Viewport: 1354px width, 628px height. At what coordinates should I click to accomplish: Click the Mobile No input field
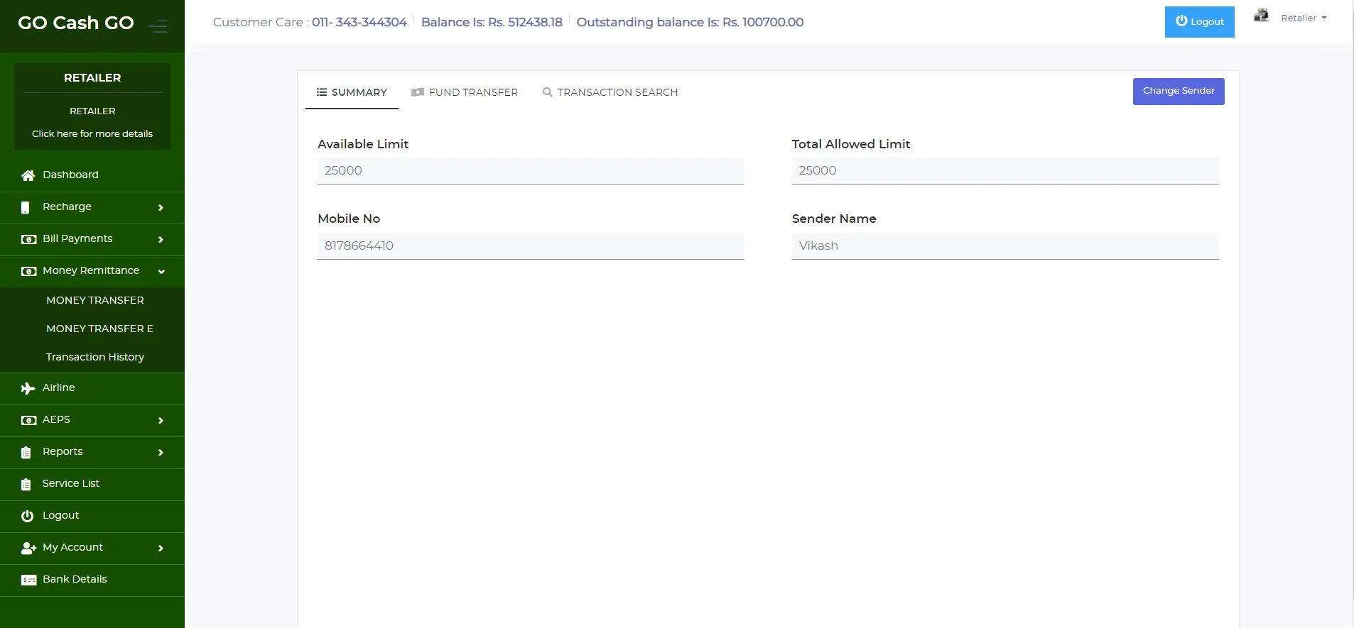[x=530, y=246]
